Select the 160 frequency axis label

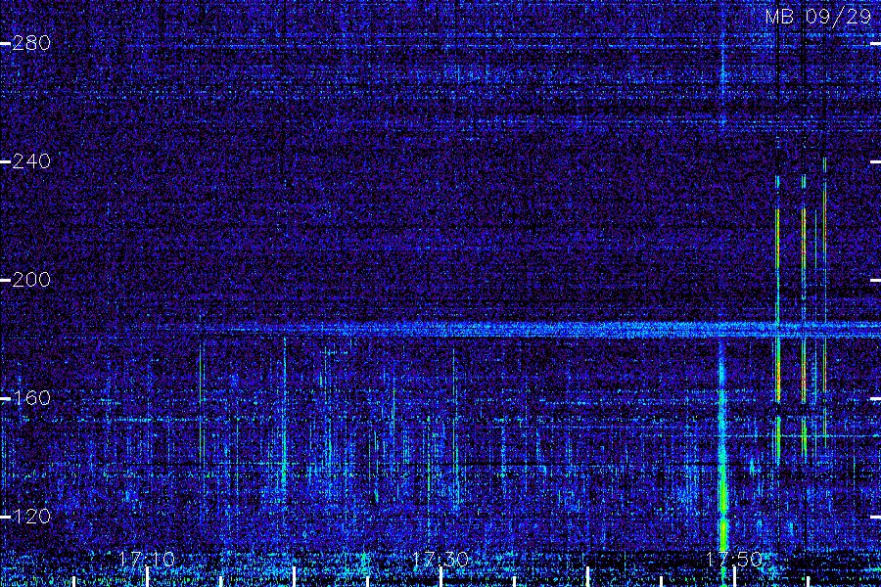31,398
